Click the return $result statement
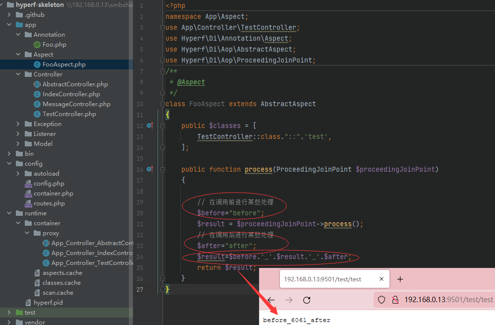The width and height of the screenshot is (495, 325). 226,267
